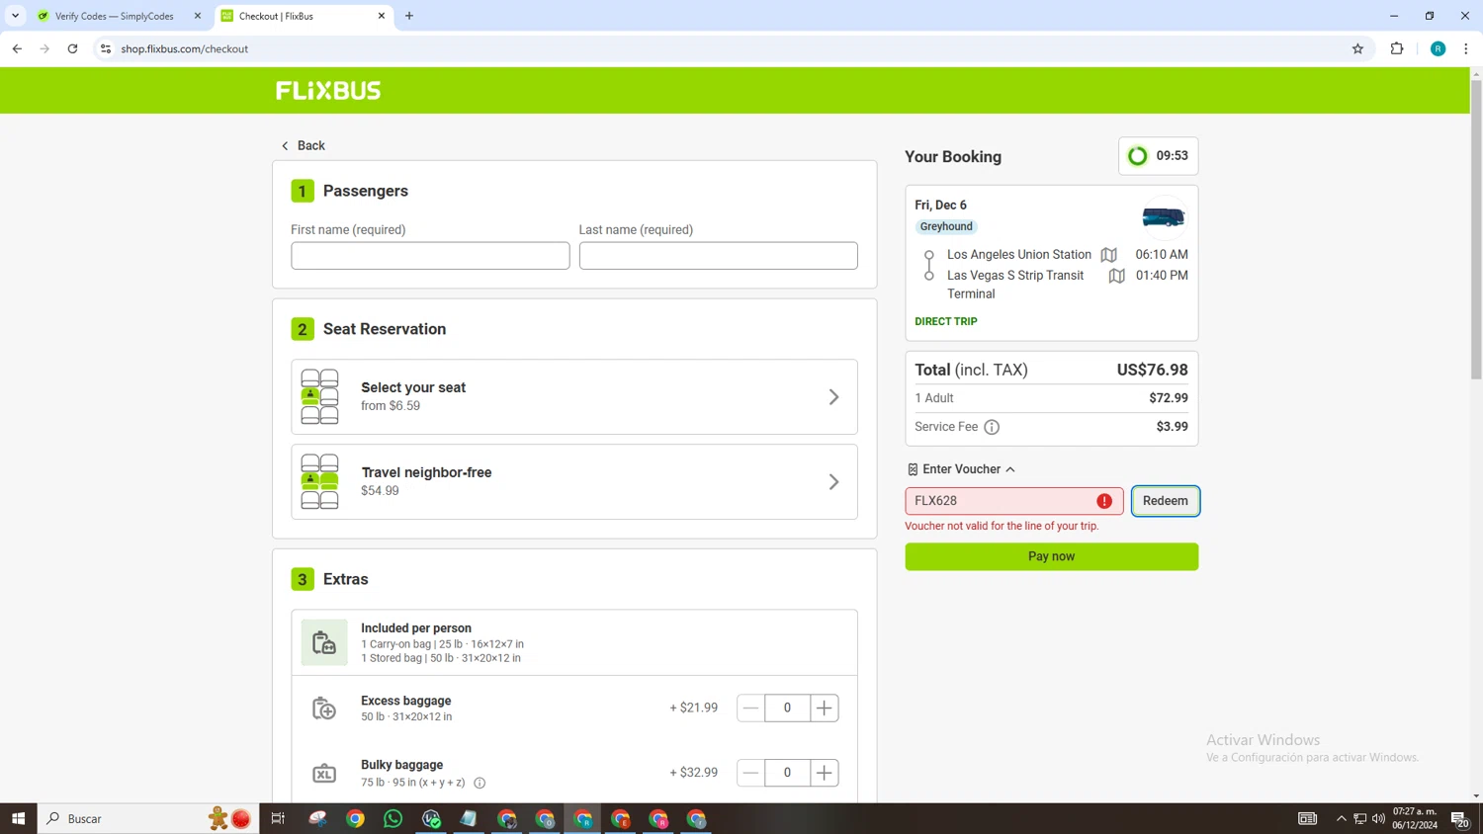Switch to Verify Codes SimplyCodes tab
Viewport: 1483px width, 834px height.
115,16
